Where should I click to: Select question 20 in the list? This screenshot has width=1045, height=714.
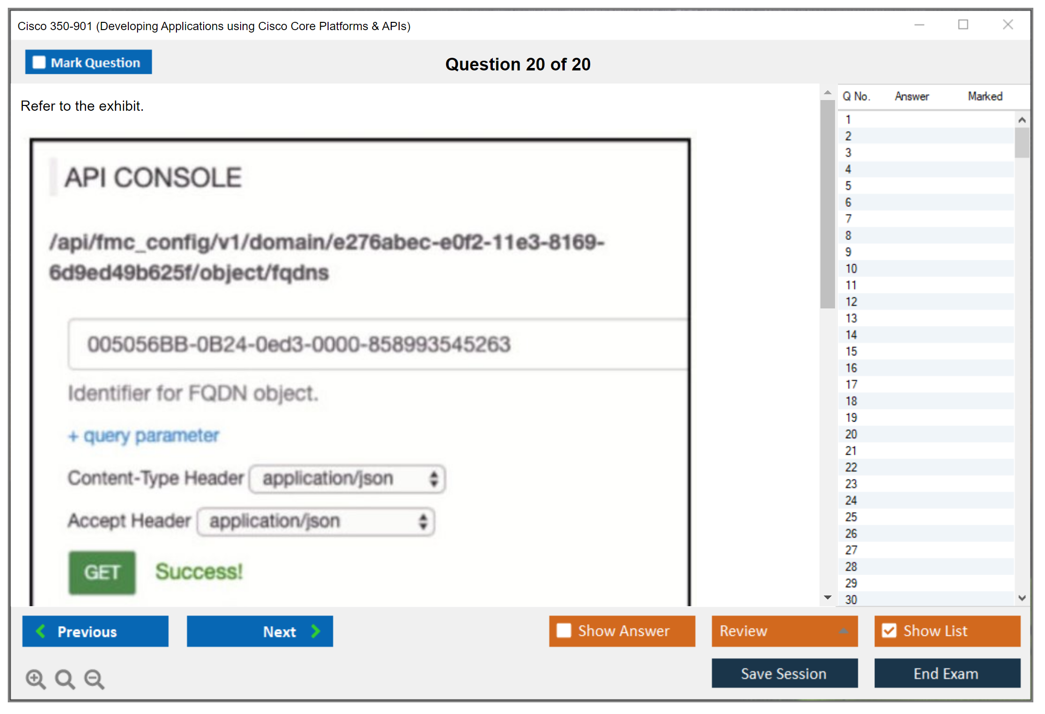point(851,434)
